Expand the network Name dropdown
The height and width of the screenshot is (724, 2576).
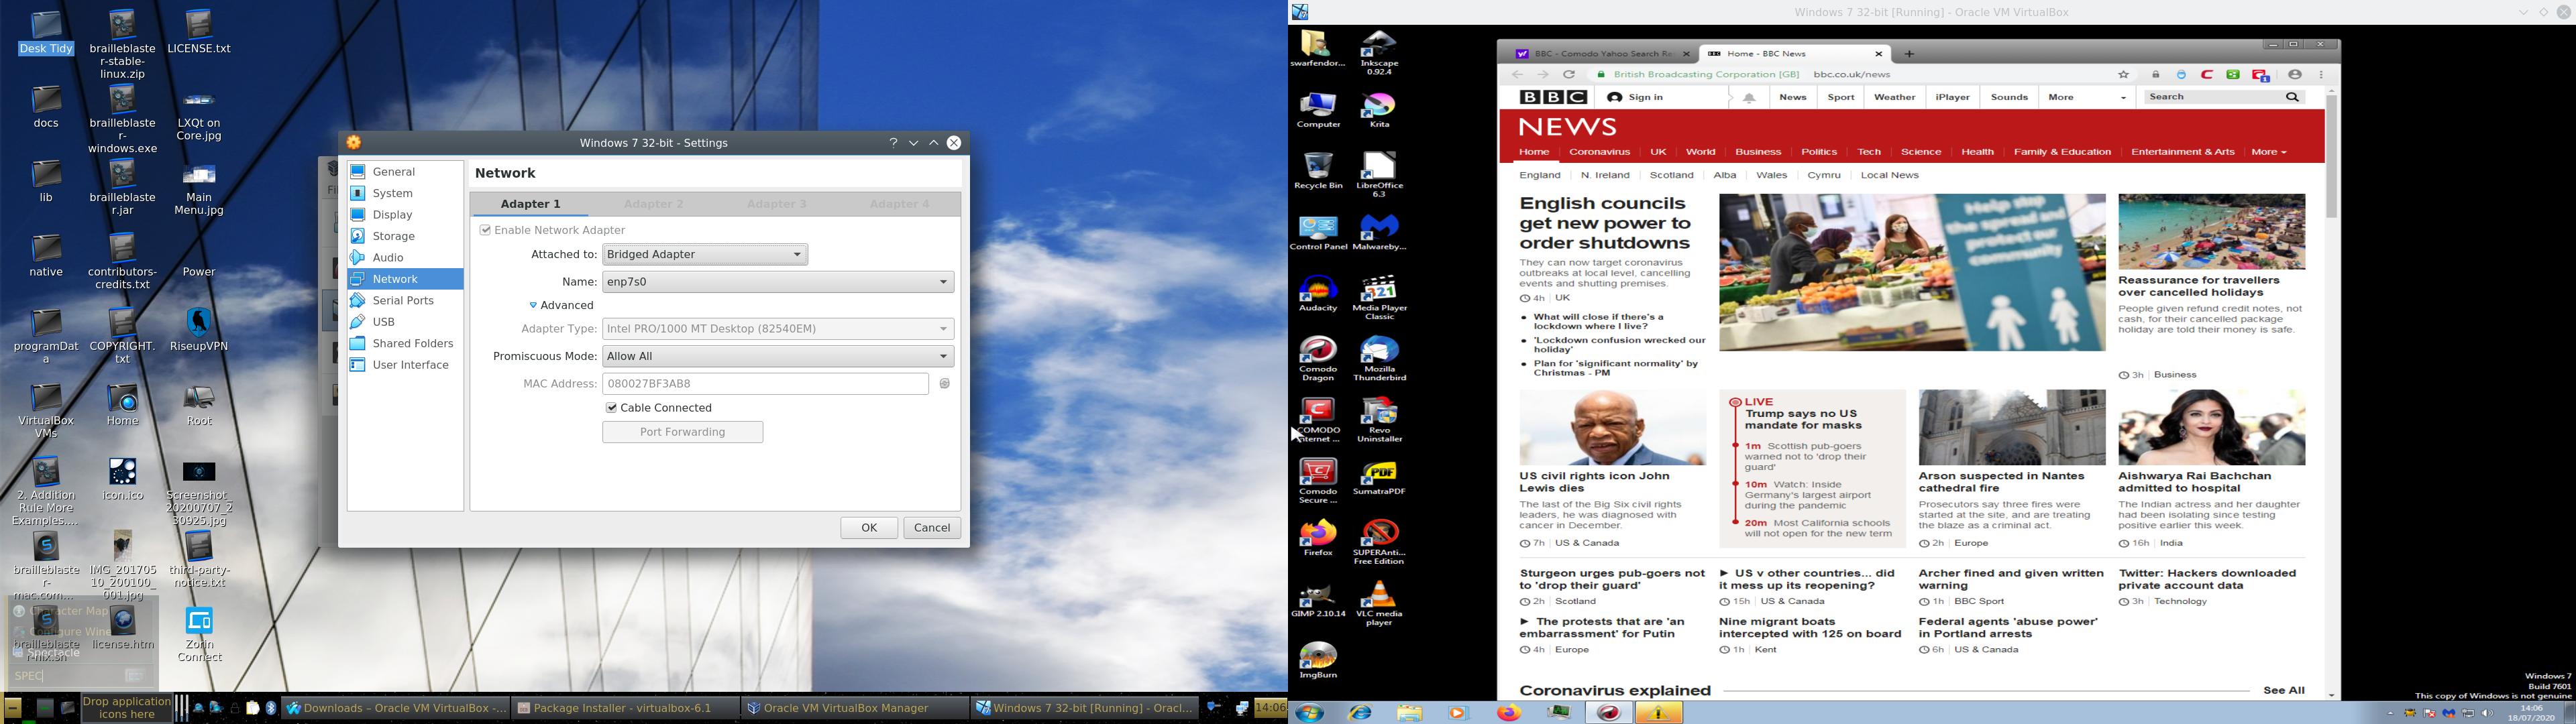(777, 282)
